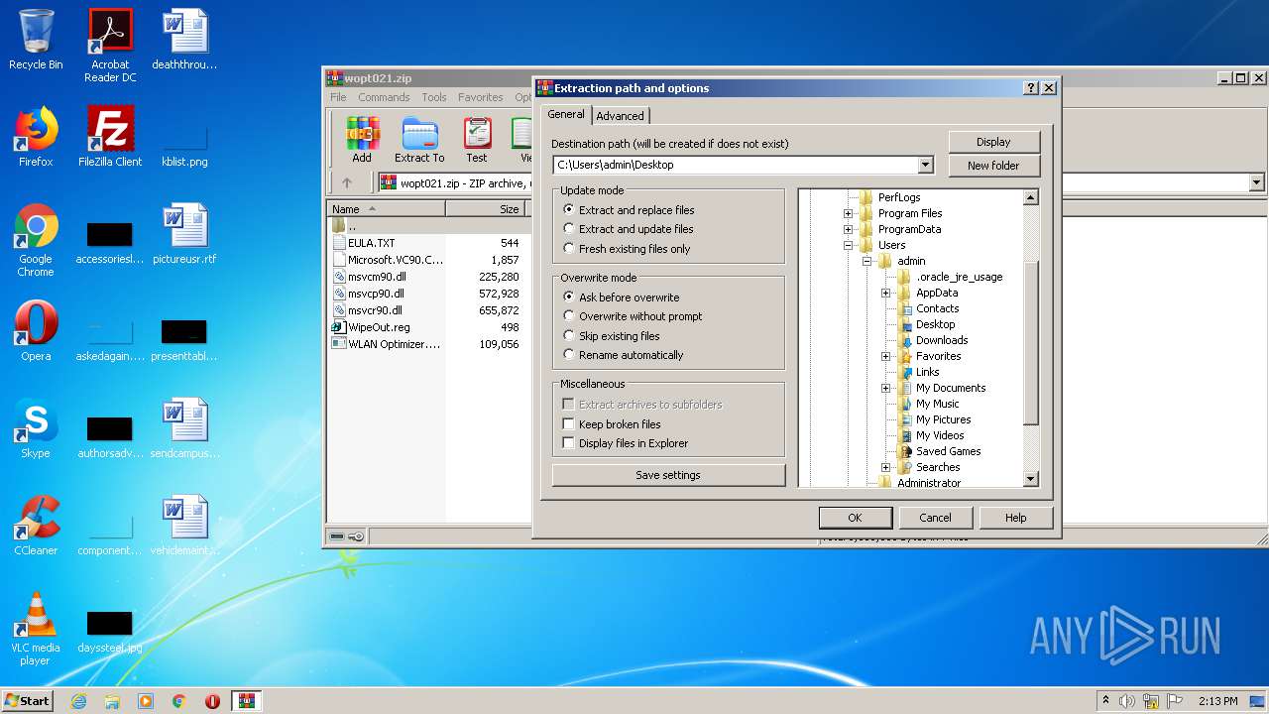
Task: Expand the Program Files tree node
Action: click(x=849, y=213)
